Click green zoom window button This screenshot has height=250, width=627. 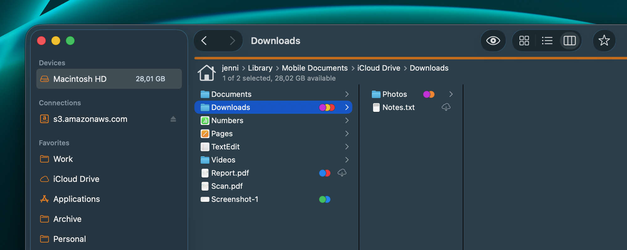(70, 41)
